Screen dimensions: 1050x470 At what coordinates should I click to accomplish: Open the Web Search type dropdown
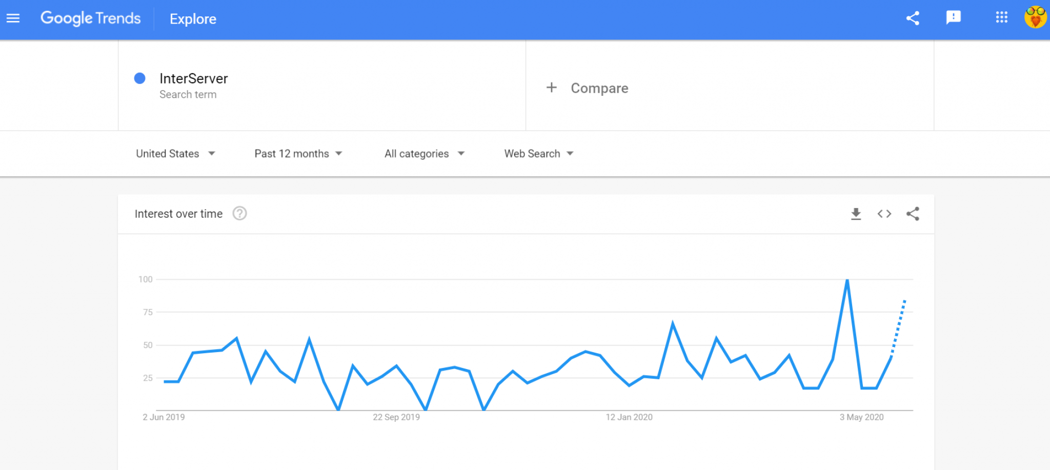click(539, 154)
